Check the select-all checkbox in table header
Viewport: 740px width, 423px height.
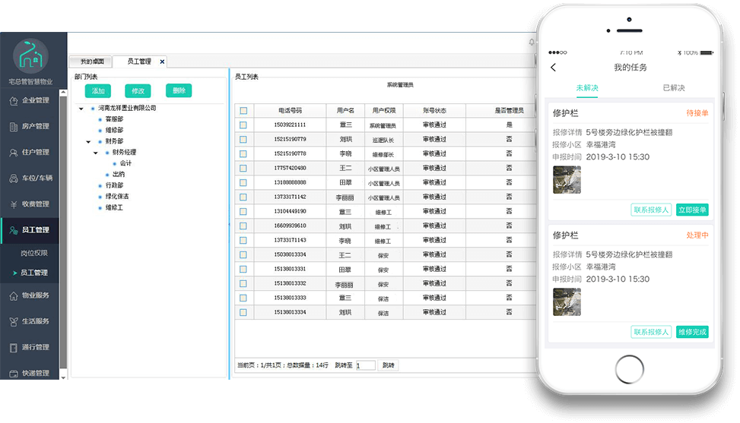tap(243, 111)
